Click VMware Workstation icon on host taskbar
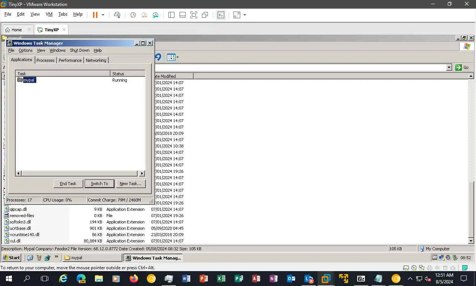The height and width of the screenshot is (286, 476). [326, 279]
